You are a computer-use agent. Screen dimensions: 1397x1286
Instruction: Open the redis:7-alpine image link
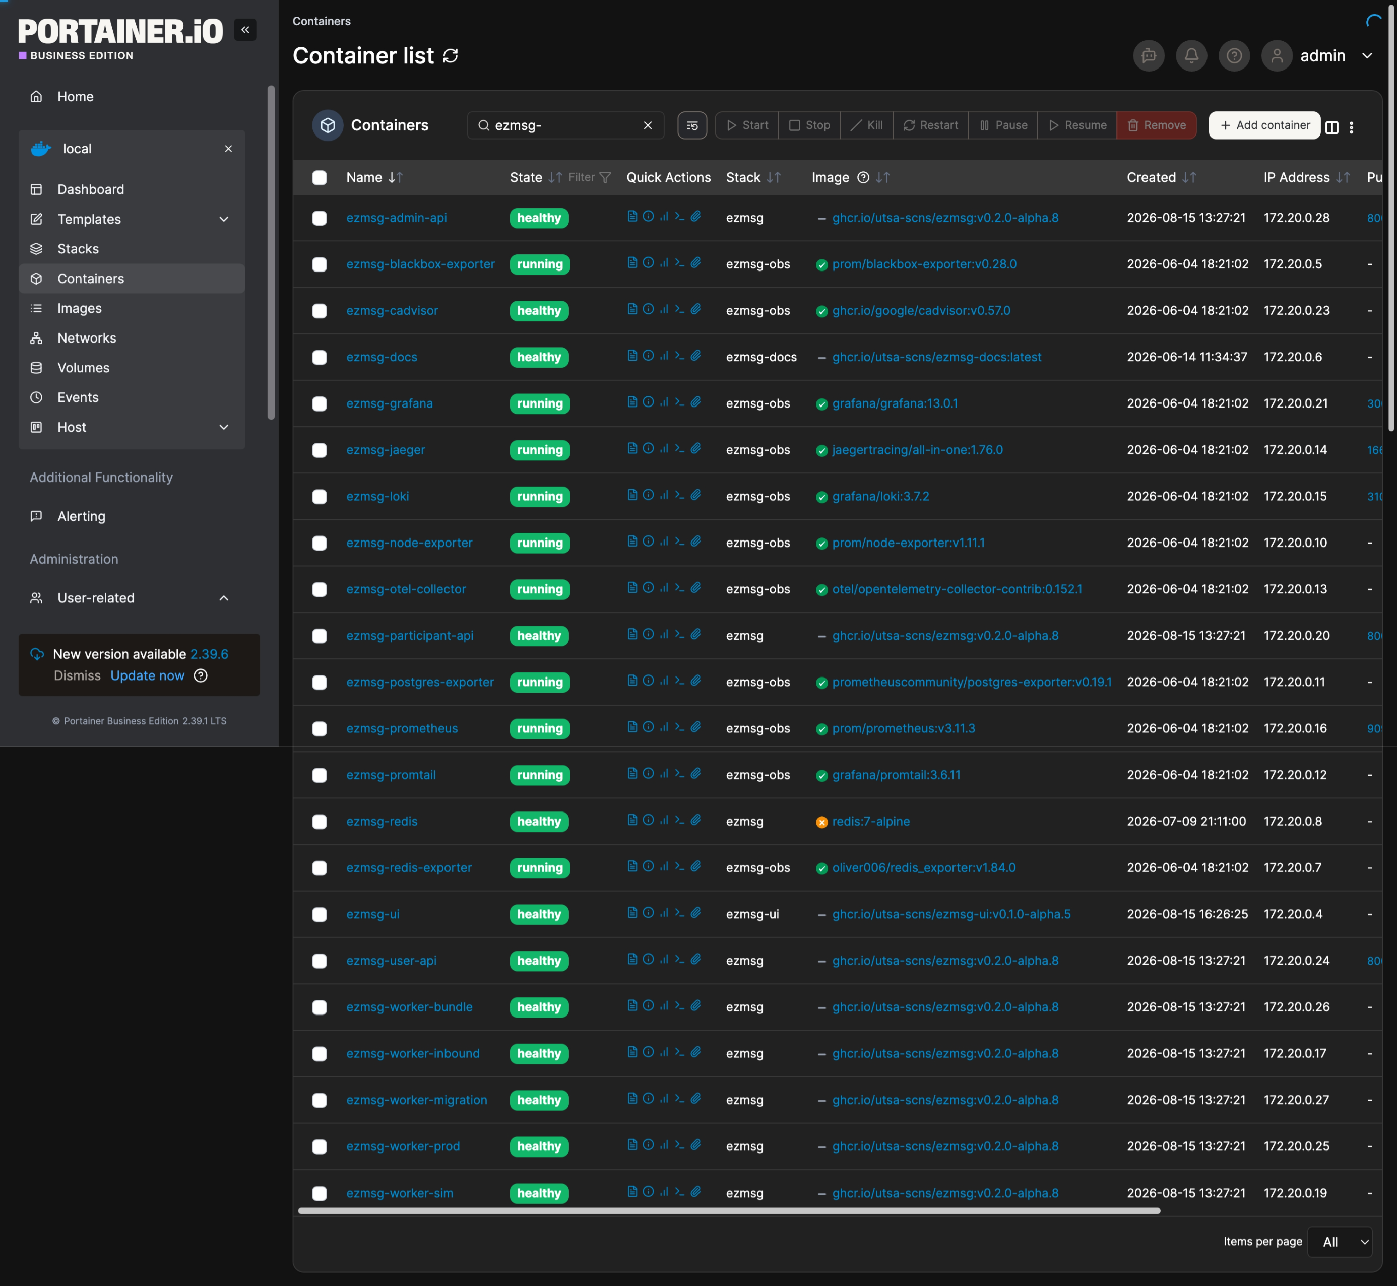871,821
